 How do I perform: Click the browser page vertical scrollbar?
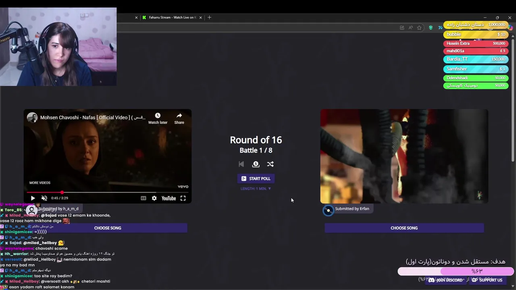pyautogui.click(x=513, y=101)
